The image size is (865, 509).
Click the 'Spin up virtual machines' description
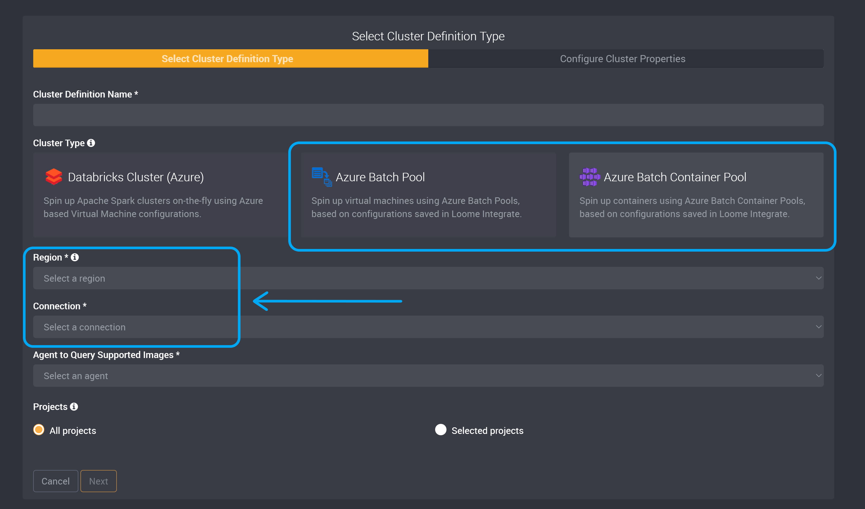tap(416, 207)
